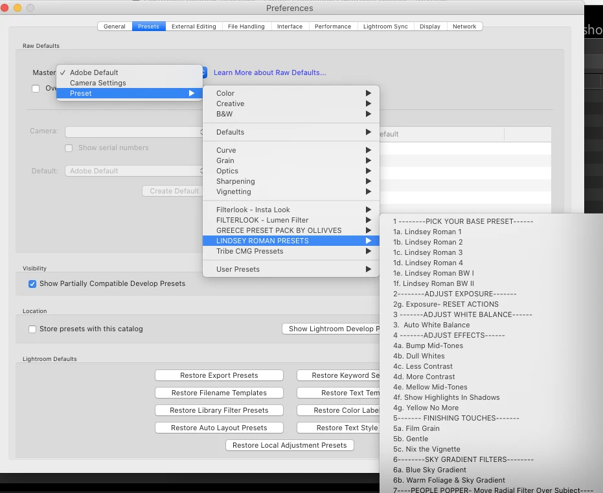Viewport: 603px width, 493px height.
Task: Select the Network tab
Action: click(x=464, y=26)
